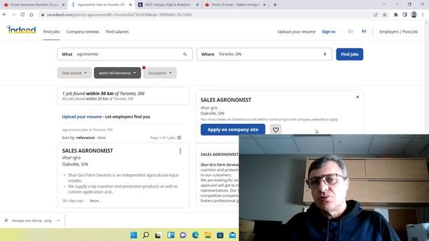Go back using browser back arrow
This screenshot has width=429, height=241.
tap(5, 15)
